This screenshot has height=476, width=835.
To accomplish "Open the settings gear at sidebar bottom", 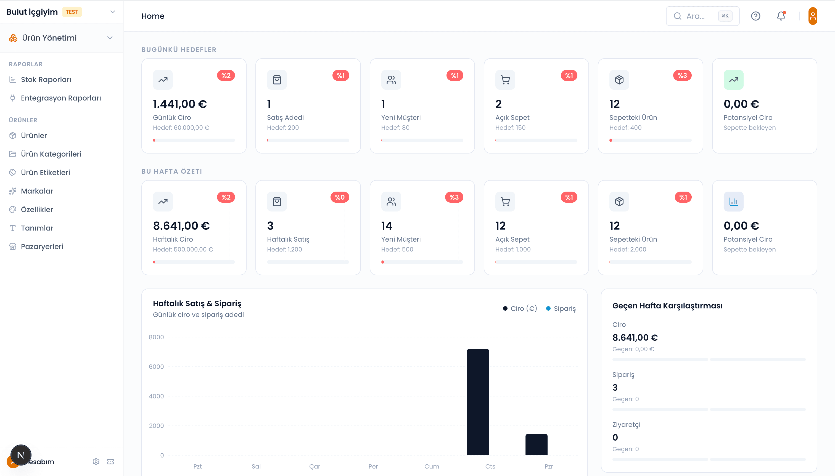I will tap(96, 461).
